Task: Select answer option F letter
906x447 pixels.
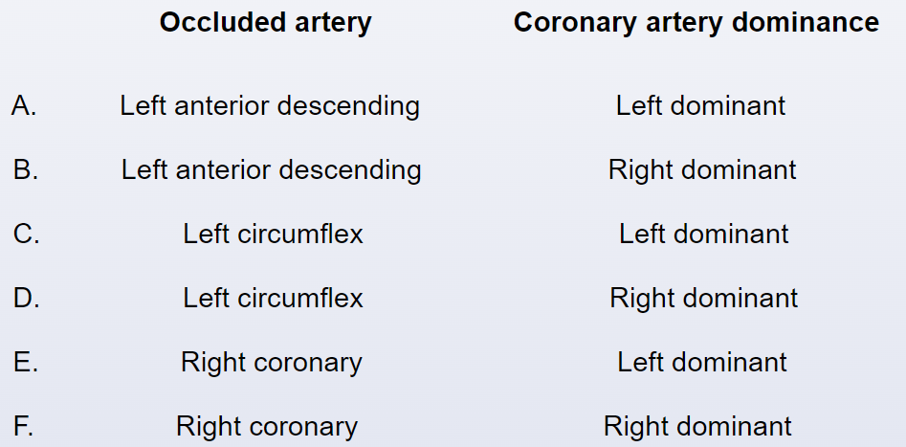Action: (24, 427)
